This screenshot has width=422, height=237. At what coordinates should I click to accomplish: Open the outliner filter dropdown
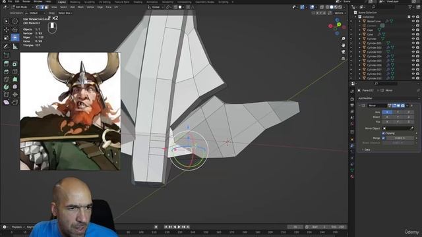click(x=411, y=7)
